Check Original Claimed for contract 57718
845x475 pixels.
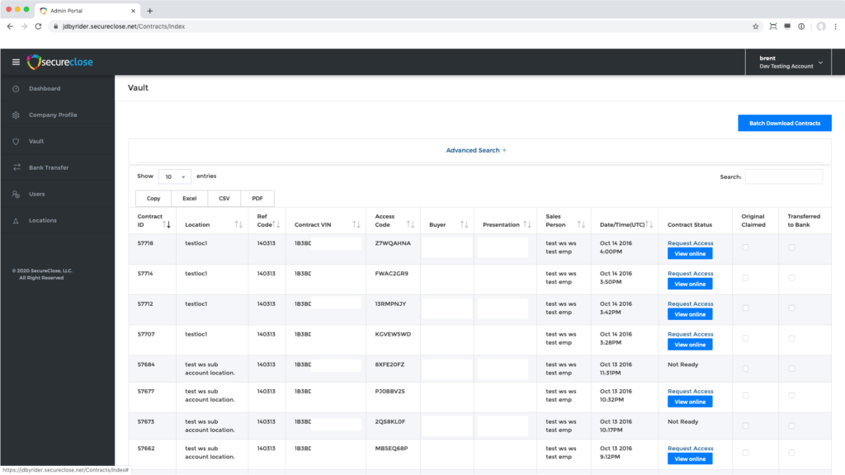click(x=746, y=248)
